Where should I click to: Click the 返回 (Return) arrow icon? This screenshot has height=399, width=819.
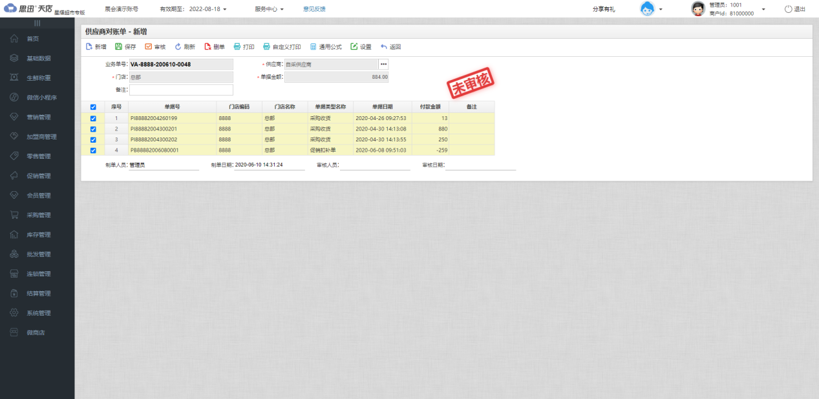tap(384, 46)
